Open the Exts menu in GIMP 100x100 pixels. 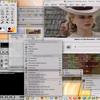click(6, 5)
